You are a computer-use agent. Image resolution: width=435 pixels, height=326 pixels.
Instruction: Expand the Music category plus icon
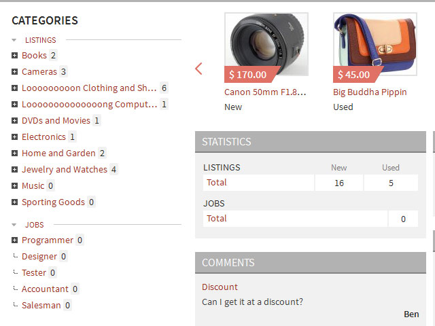click(14, 185)
